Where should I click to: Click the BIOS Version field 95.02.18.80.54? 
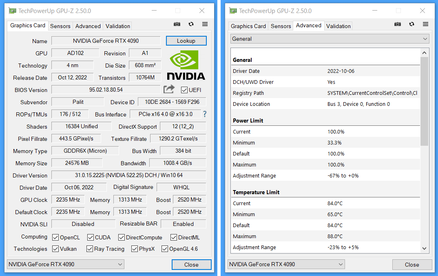pyautogui.click(x=106, y=90)
